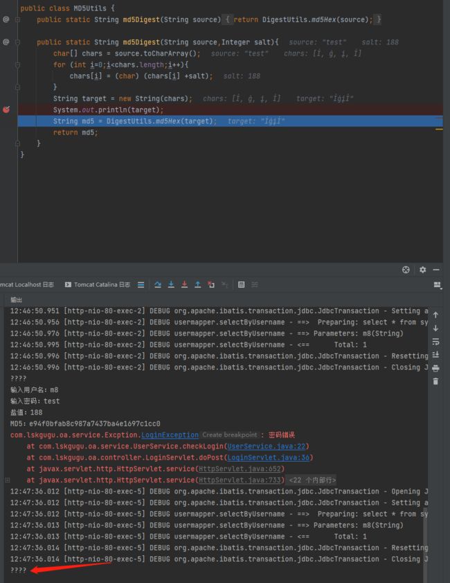This screenshot has width=450, height=583.
Task: Clear console with the trash icon
Action: point(435,381)
